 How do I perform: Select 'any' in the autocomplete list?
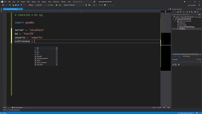click(x=45, y=54)
